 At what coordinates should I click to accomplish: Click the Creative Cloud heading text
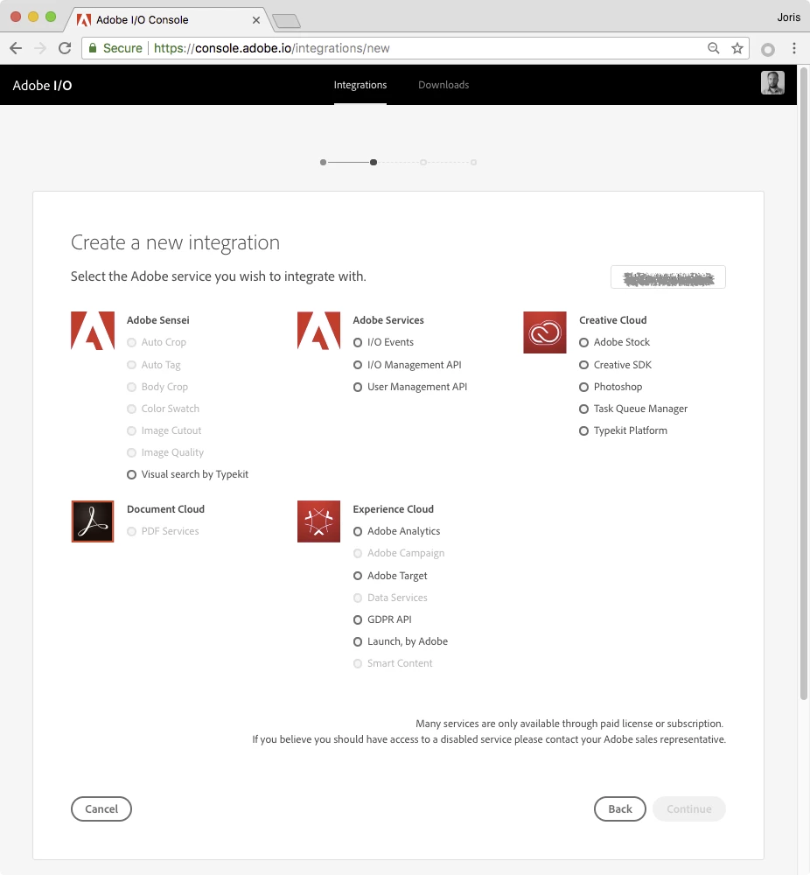[612, 320]
